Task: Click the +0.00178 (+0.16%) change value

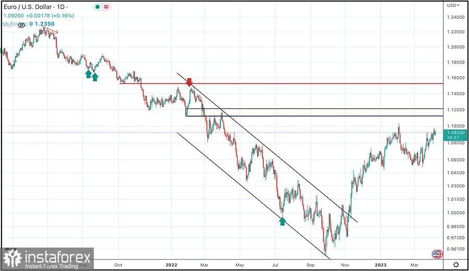Action: pos(50,16)
